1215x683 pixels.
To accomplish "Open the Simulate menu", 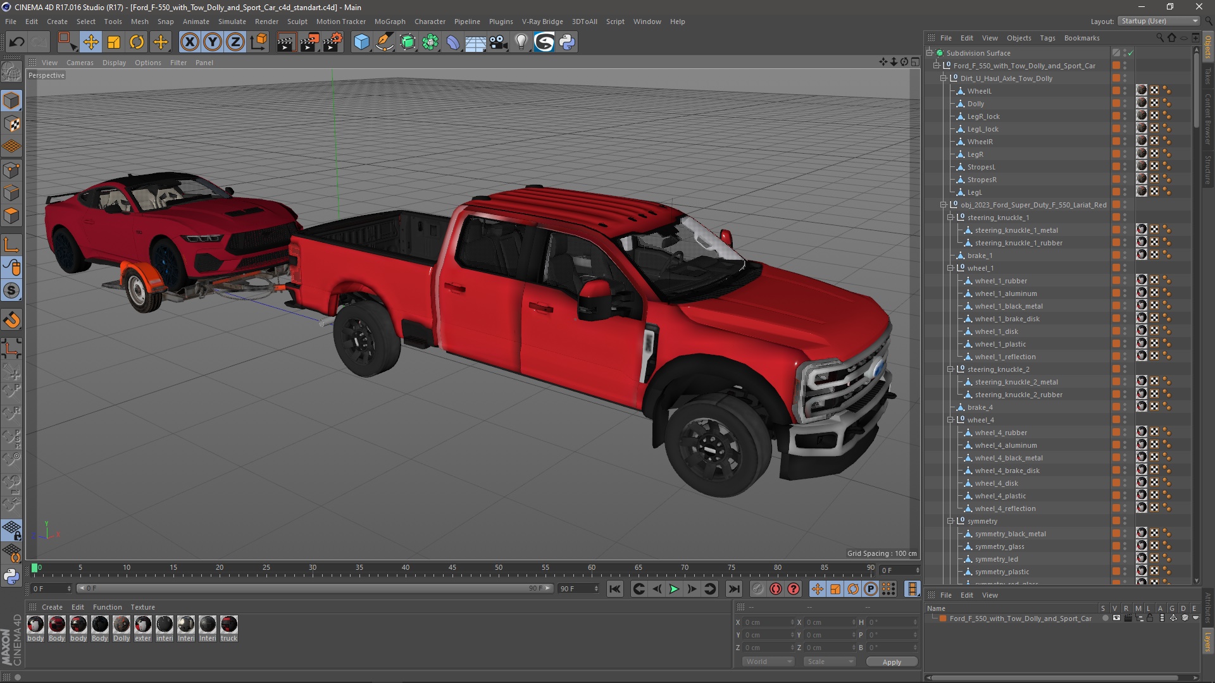I will (232, 22).
